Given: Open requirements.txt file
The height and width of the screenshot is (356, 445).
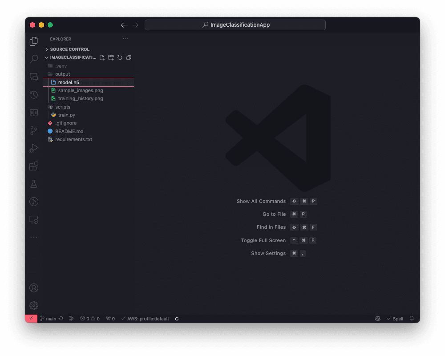Looking at the screenshot, I should click(88, 139).
